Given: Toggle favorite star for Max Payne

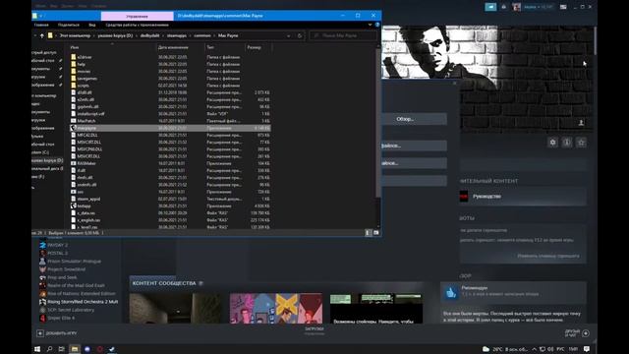Looking at the screenshot, I should [581, 142].
